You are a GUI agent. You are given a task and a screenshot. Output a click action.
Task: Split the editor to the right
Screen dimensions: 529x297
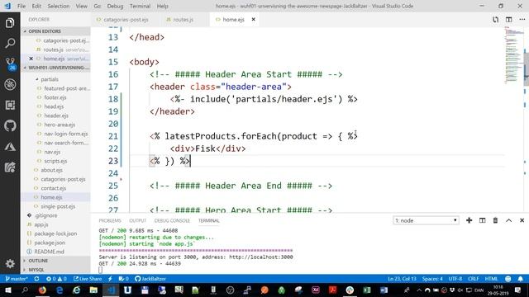(x=509, y=20)
